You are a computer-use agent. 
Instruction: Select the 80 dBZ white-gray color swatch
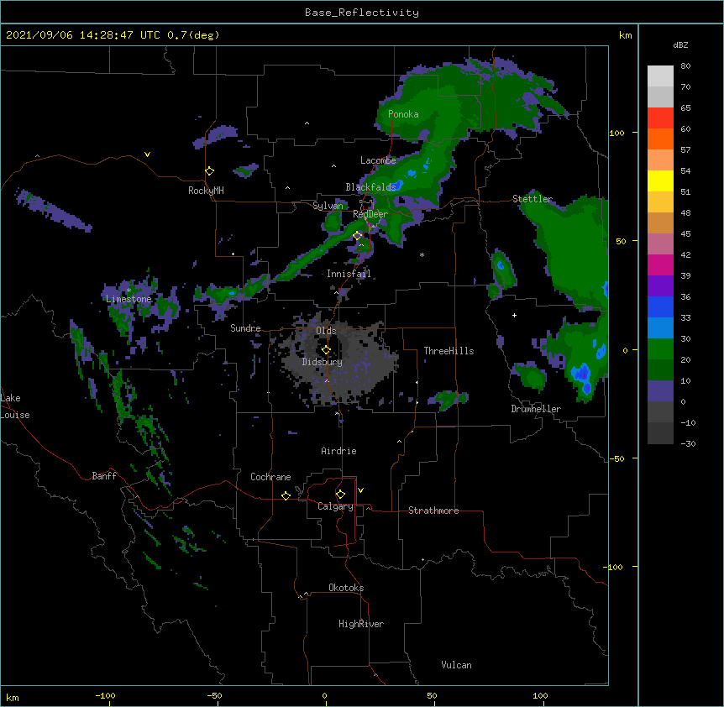click(660, 76)
